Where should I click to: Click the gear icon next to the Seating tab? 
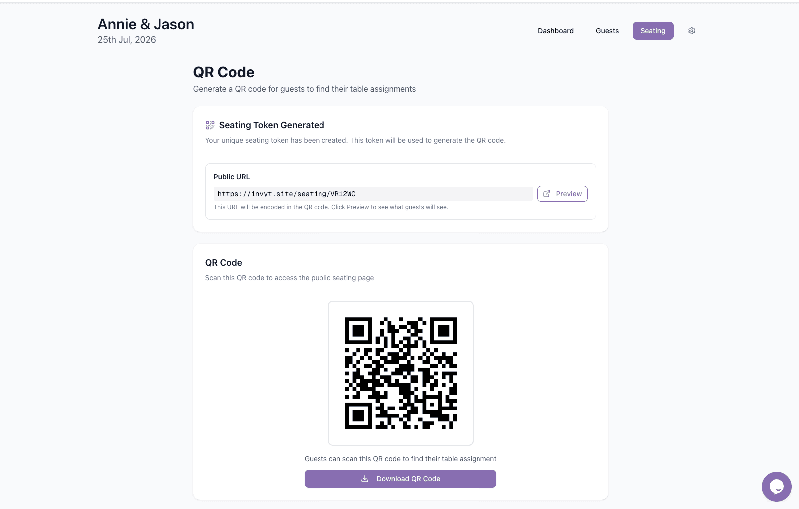click(692, 30)
